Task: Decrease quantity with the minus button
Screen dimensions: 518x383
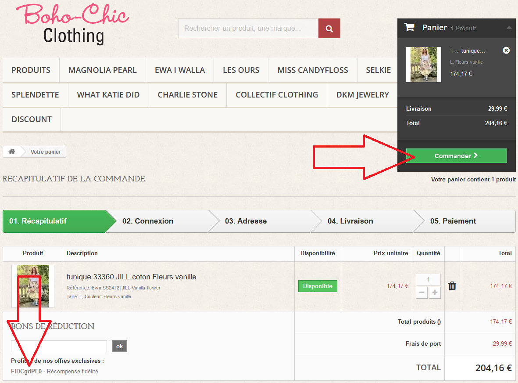Action: click(x=422, y=293)
